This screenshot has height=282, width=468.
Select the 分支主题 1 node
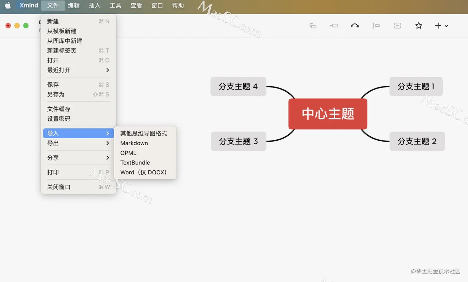click(416, 86)
